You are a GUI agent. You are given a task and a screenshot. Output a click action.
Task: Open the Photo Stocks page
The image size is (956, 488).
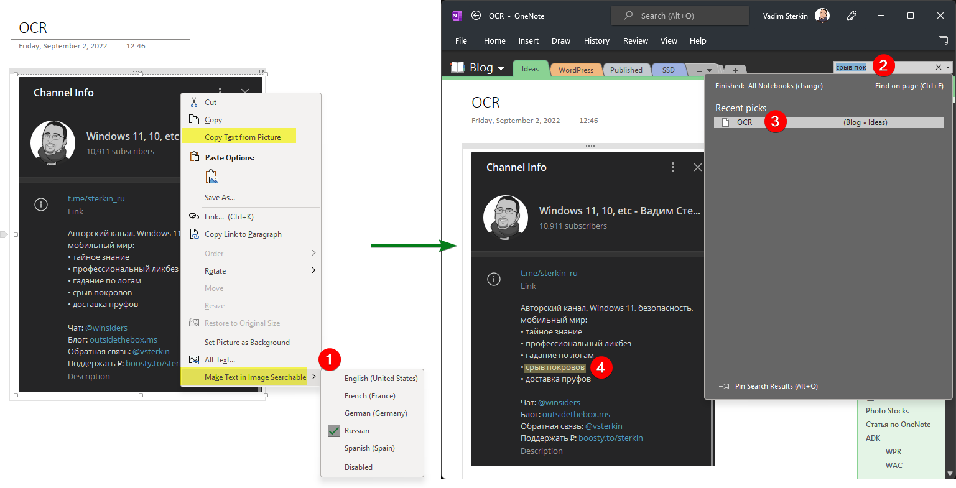click(887, 411)
